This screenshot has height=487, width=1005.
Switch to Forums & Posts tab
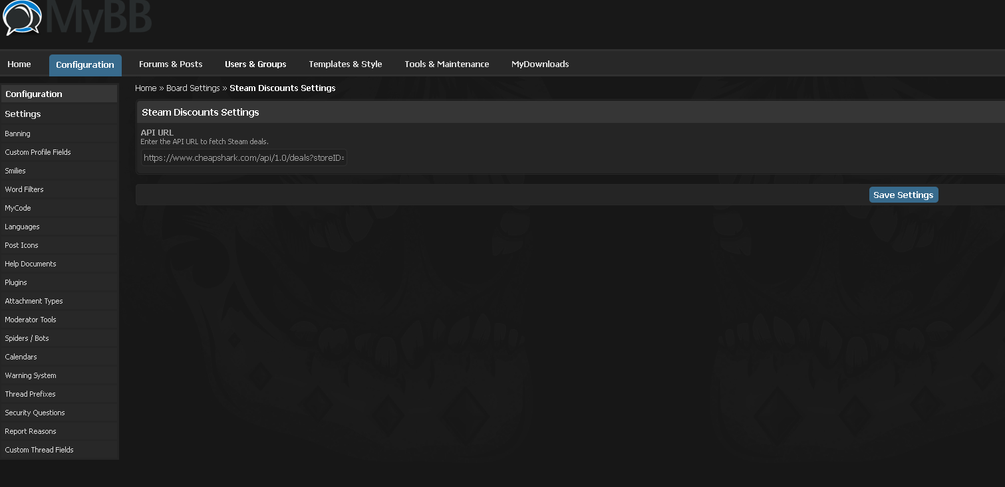(170, 64)
